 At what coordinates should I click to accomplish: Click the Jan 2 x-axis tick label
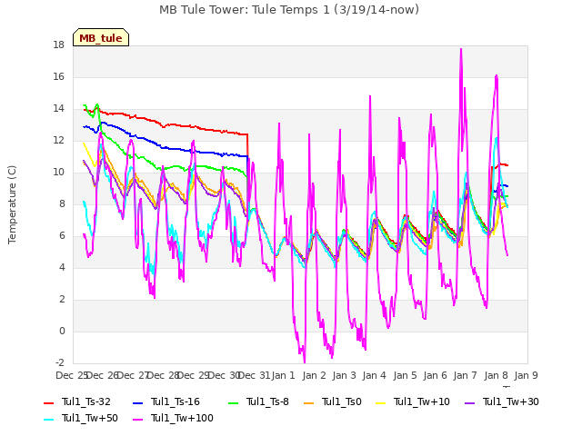click(x=314, y=375)
